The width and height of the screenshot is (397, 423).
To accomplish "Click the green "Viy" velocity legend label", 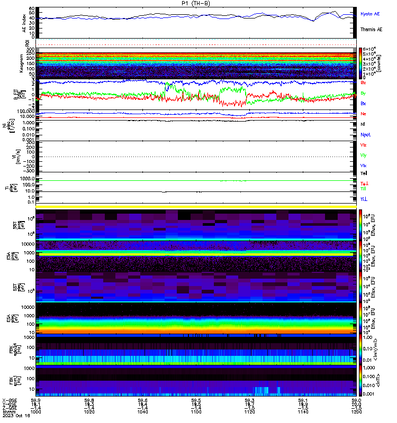I will 363,155.
